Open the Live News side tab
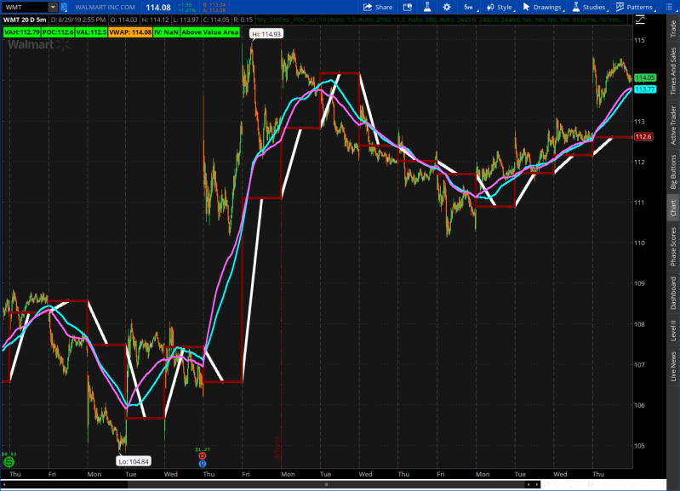Viewport: 680px width, 491px height. click(672, 367)
